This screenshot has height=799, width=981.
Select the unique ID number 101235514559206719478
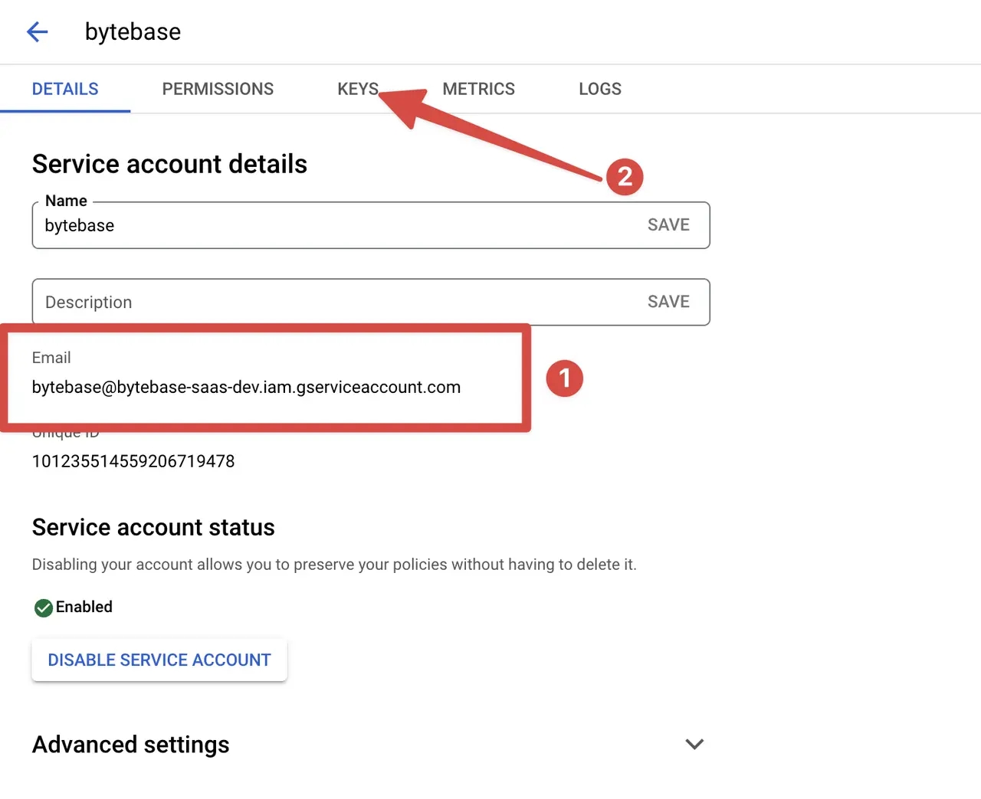[x=133, y=461]
